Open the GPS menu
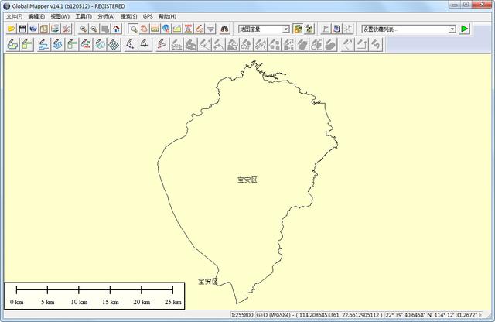The image size is (495, 322). [148, 15]
